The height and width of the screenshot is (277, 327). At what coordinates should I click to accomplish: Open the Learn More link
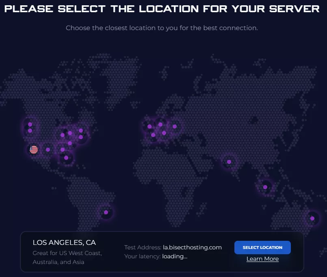tap(262, 259)
